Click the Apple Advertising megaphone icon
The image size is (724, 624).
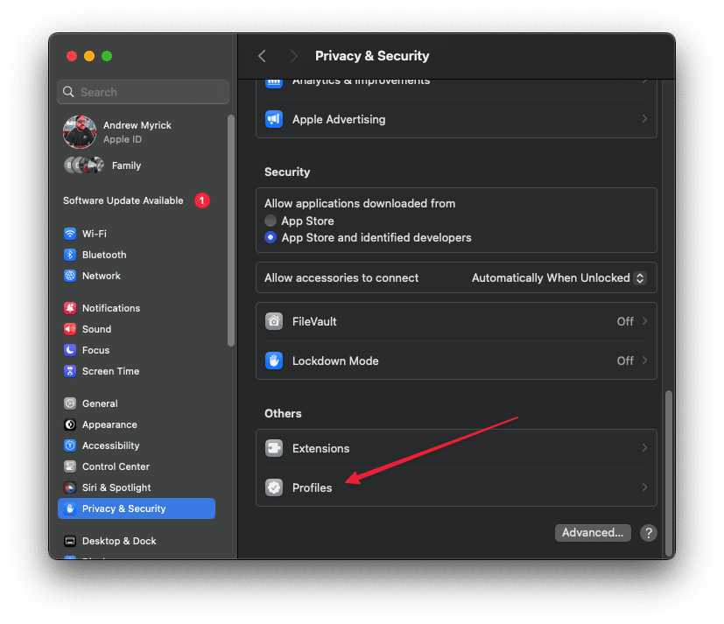click(x=274, y=119)
